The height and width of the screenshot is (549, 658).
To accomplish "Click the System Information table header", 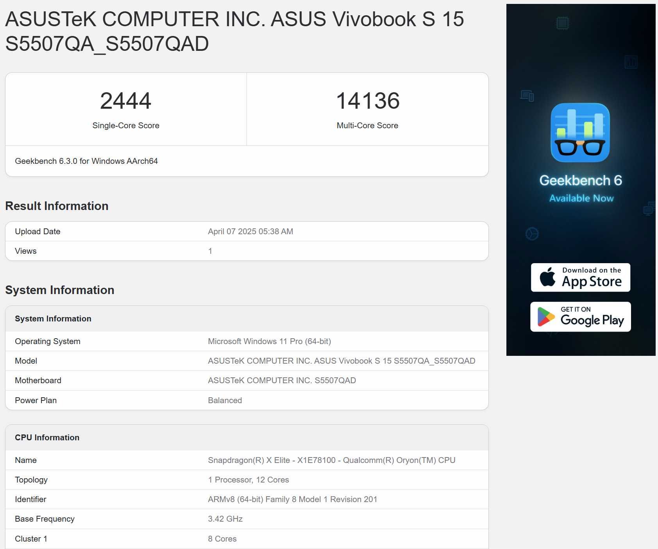I will 53,319.
